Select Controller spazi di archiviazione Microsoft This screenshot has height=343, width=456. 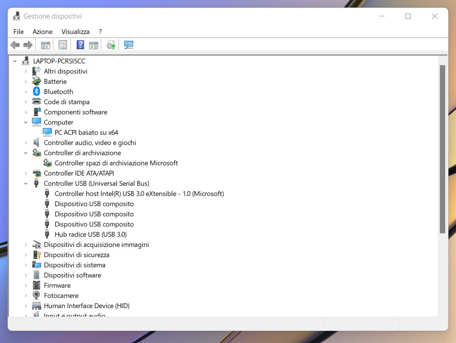tap(116, 163)
